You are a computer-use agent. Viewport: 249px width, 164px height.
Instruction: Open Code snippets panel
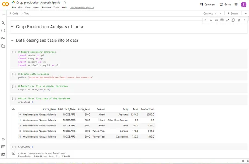(x=3, y=139)
